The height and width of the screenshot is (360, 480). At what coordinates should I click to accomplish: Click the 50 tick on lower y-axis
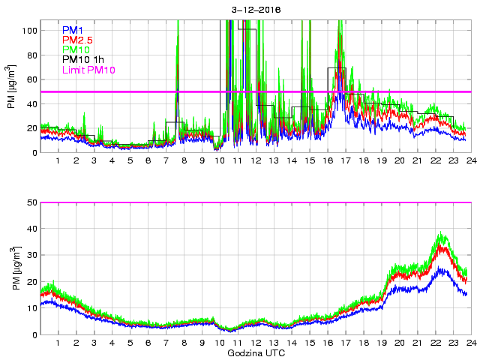point(32,202)
